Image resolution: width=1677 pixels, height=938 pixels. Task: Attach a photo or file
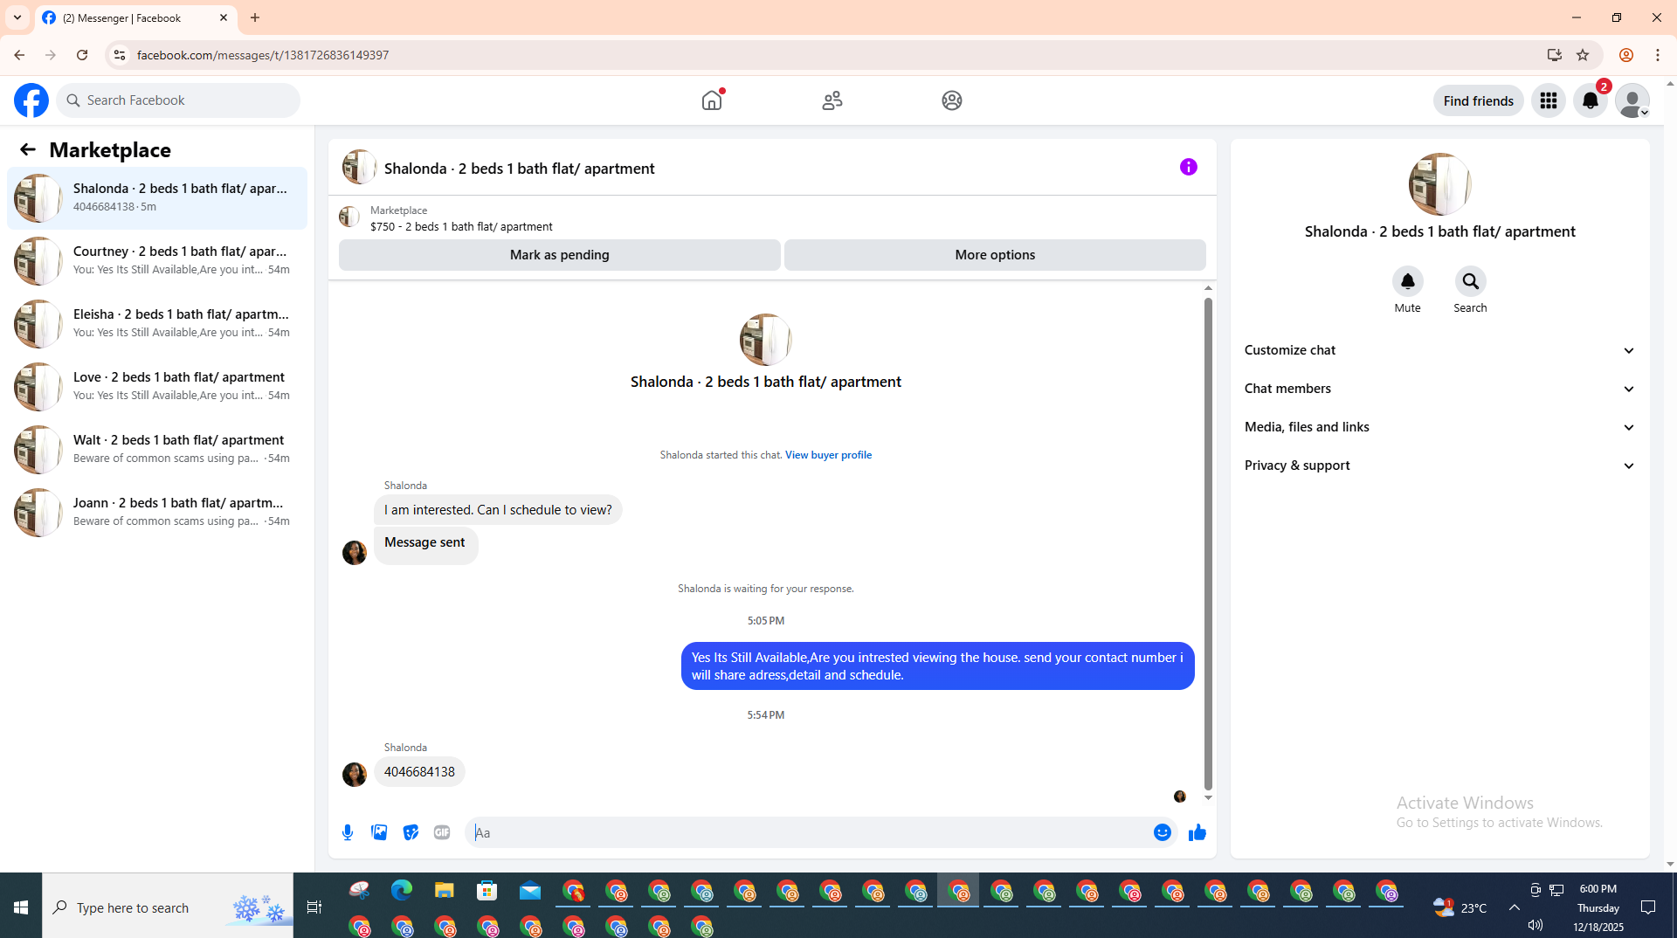tap(379, 832)
